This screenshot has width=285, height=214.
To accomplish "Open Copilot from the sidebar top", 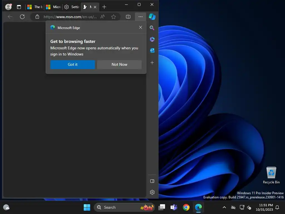I will [152, 17].
